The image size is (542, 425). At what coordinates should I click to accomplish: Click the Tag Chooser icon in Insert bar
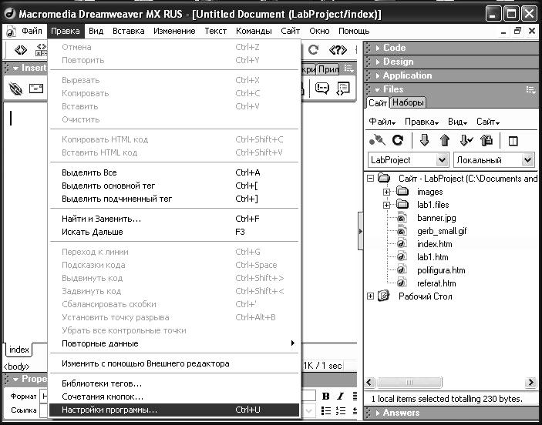[342, 89]
